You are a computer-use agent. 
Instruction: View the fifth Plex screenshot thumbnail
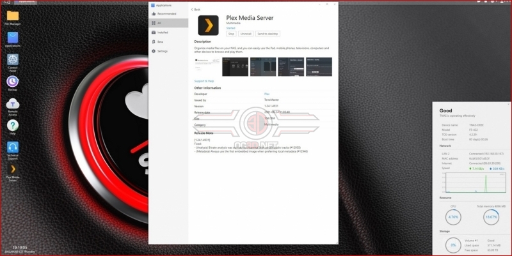pos(319,67)
